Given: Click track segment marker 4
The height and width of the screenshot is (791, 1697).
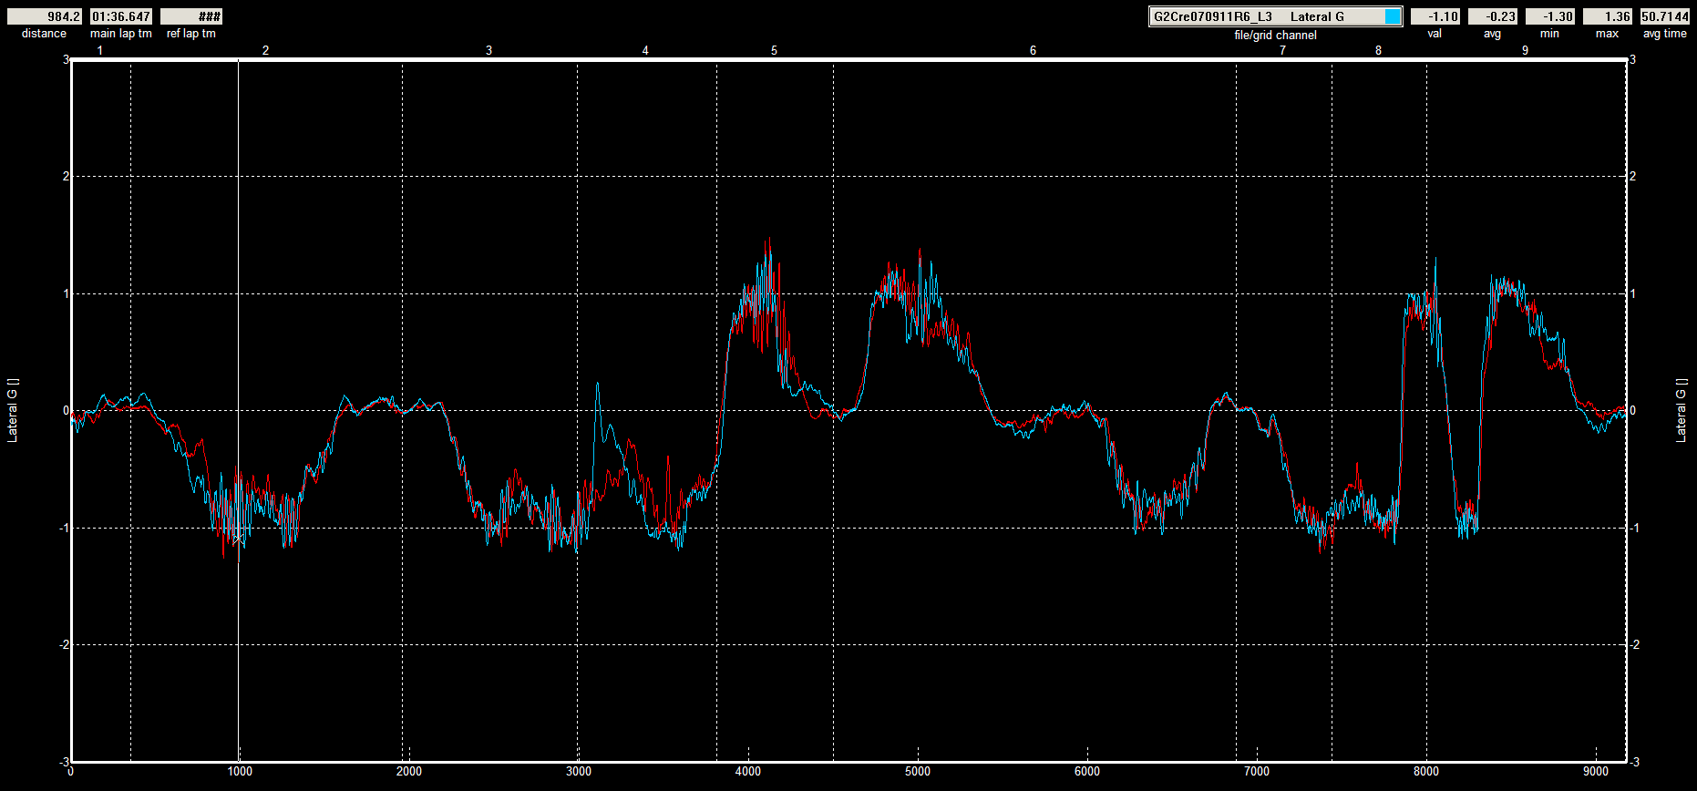Looking at the screenshot, I should pos(645,50).
